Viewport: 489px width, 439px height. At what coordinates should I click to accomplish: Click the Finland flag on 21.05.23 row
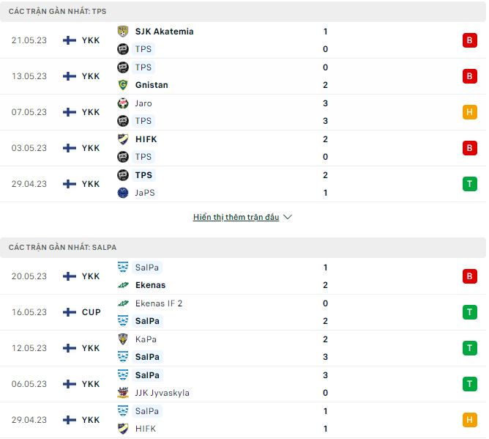click(x=70, y=40)
